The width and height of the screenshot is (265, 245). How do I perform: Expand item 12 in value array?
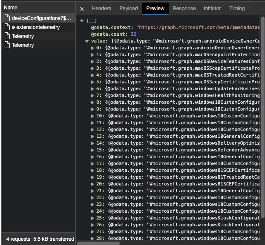point(92,130)
